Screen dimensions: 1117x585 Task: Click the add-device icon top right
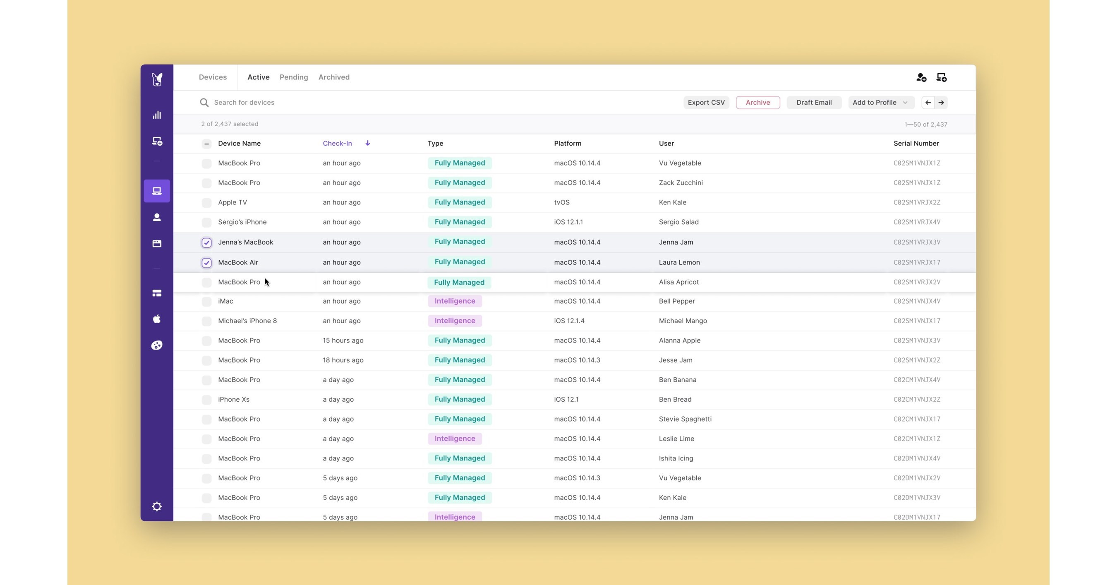pos(942,77)
